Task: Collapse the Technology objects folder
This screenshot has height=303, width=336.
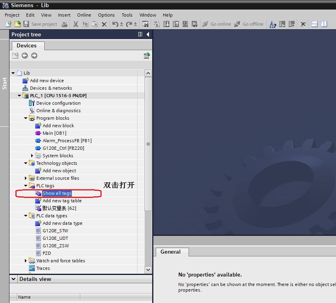Action: 26,163
